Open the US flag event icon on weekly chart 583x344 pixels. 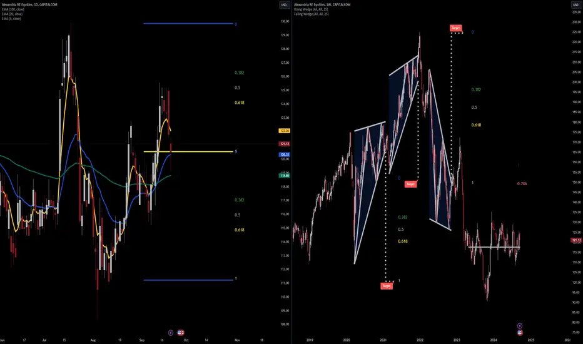(520, 332)
